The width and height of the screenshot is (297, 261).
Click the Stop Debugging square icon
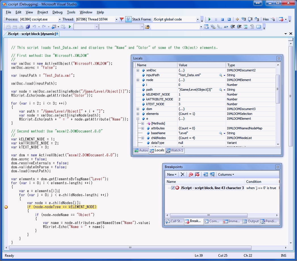click(x=223, y=19)
